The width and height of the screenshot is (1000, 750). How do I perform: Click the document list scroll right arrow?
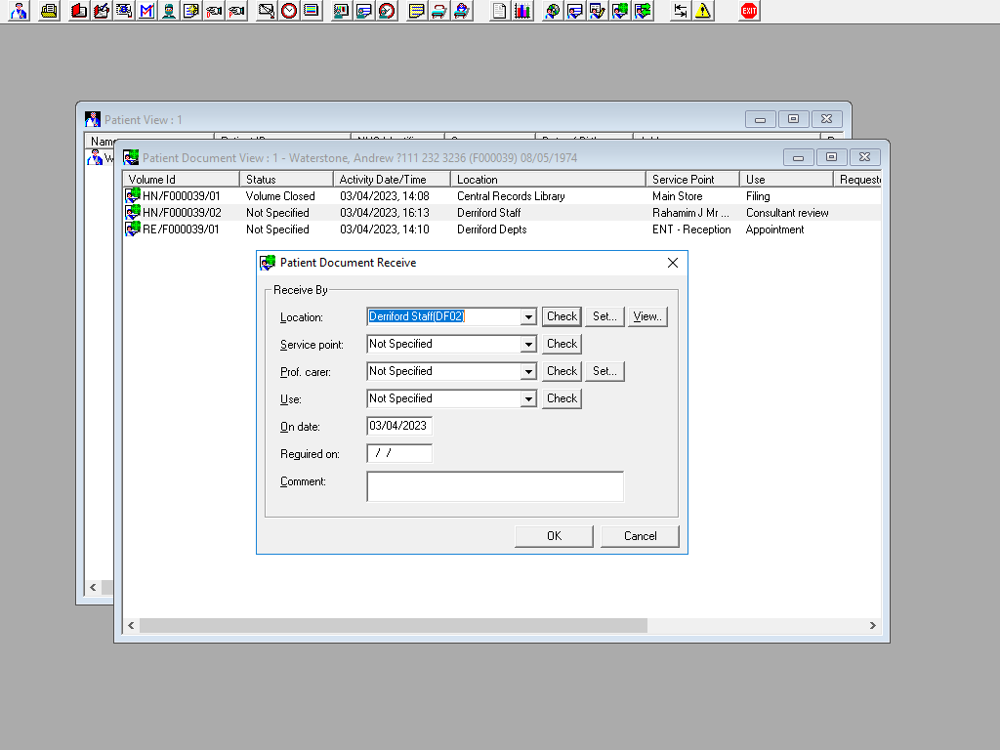click(872, 626)
